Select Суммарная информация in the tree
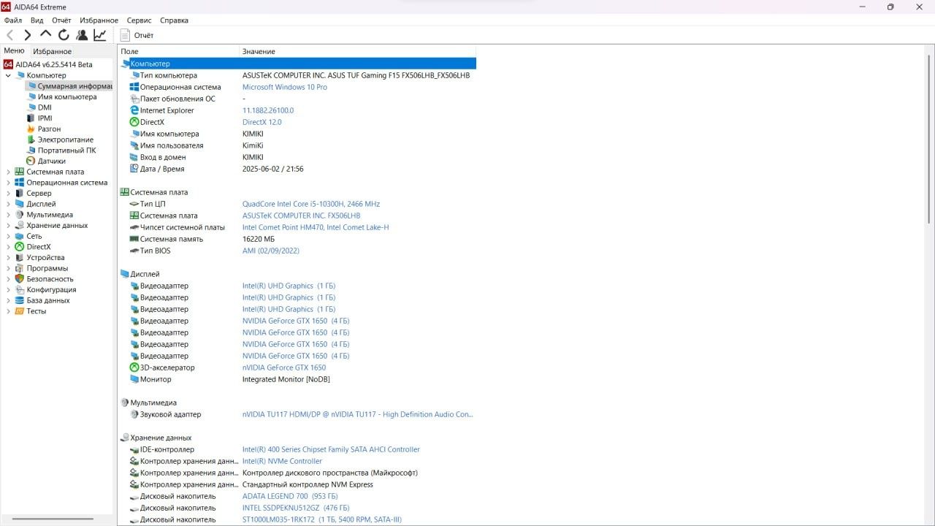The height and width of the screenshot is (526, 935). (x=69, y=86)
